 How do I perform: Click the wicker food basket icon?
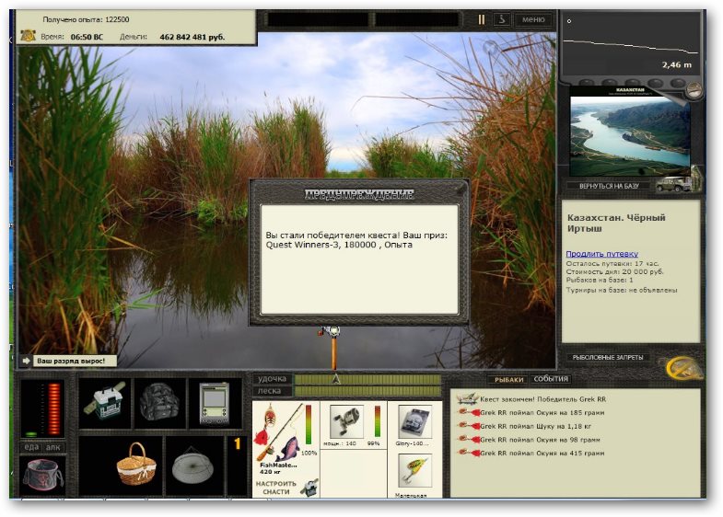tap(136, 464)
